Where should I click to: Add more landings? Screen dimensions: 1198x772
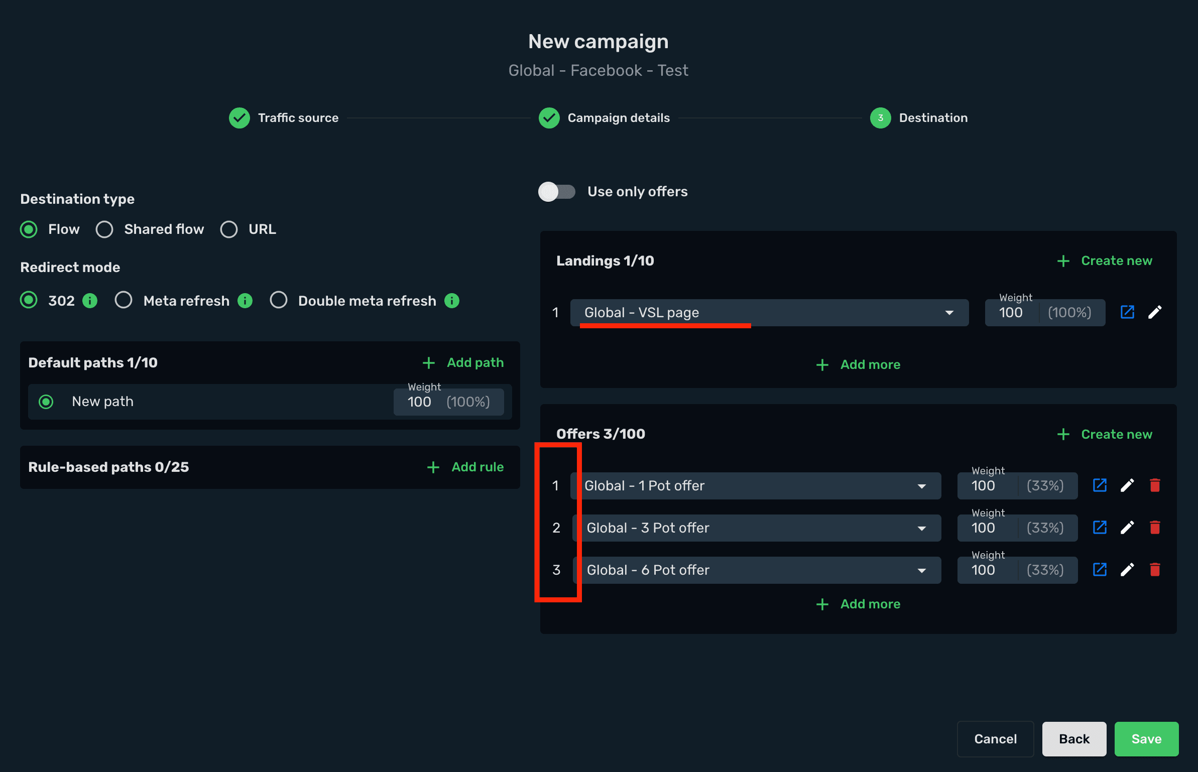point(858,364)
